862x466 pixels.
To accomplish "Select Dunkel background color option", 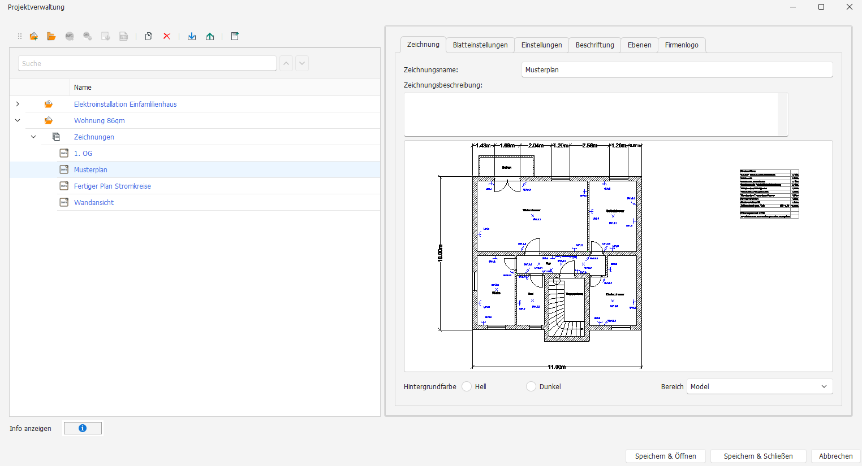I will click(x=531, y=386).
